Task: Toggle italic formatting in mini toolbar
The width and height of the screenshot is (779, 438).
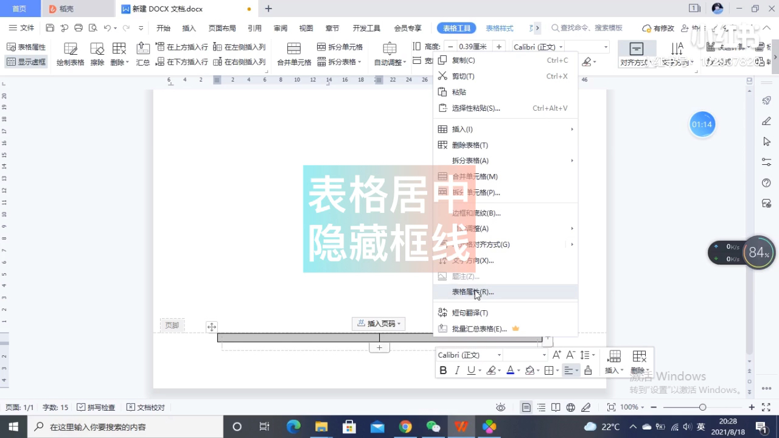Action: 457,370
